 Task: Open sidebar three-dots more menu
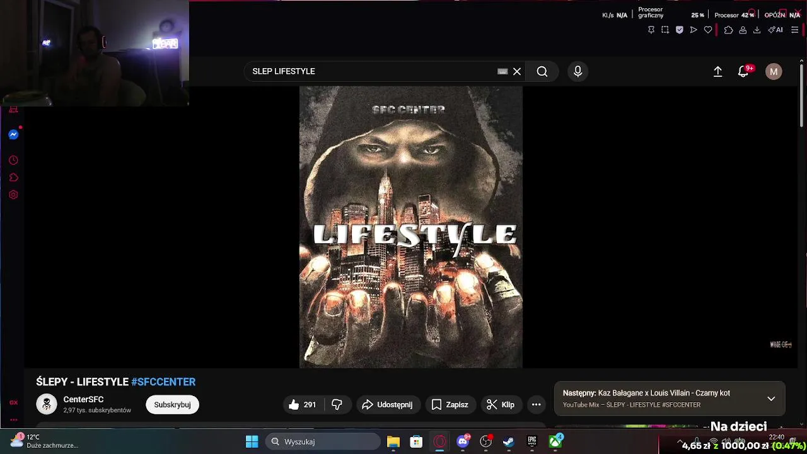point(13,419)
